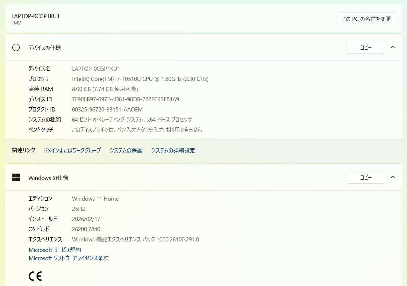Select the processor value Intel(R) Core(TM) i7-10510U

point(140,79)
